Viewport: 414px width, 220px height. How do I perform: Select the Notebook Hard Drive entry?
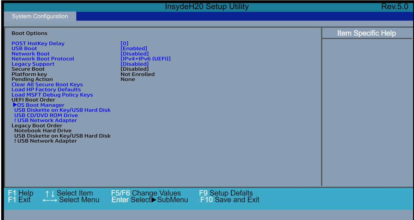pos(43,131)
